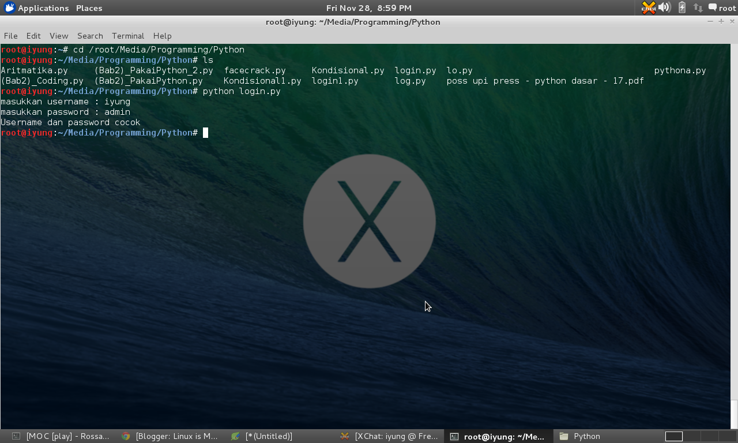The width and height of the screenshot is (738, 443).
Task: Switch to the MOC [play] taskbar window
Action: (x=61, y=436)
